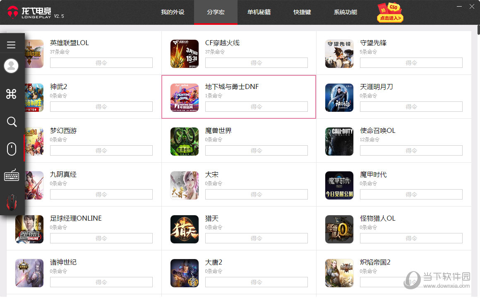Open the hamburger menu in sidebar
Image resolution: width=480 pixels, height=298 pixels.
[11, 45]
